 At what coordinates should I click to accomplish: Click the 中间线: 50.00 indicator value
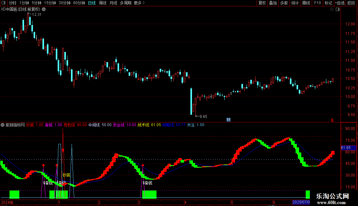(100, 125)
